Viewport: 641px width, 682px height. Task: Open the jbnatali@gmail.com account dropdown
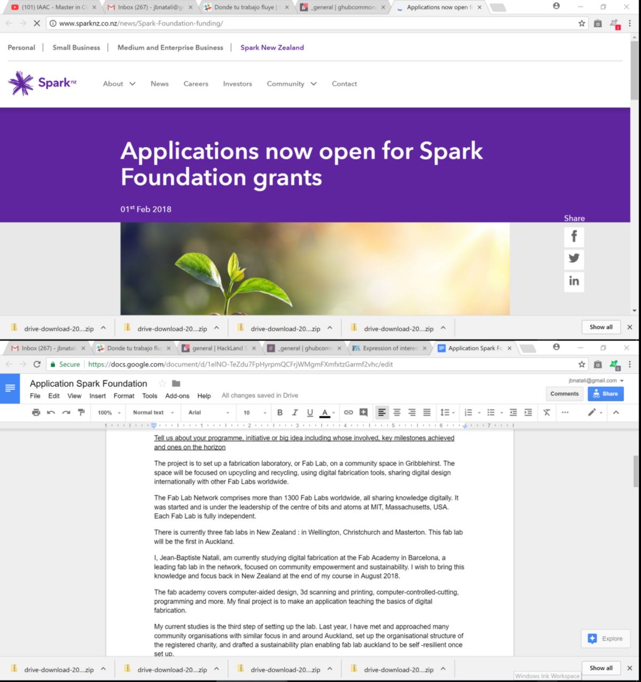click(596, 380)
